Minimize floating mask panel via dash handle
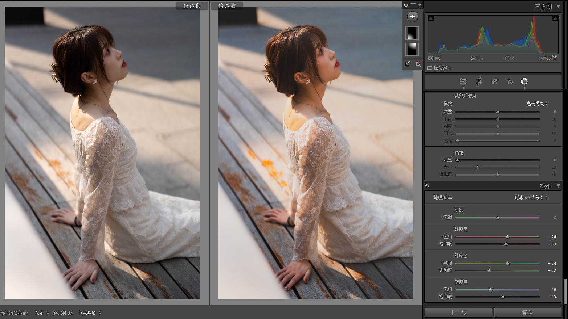 pyautogui.click(x=413, y=4)
